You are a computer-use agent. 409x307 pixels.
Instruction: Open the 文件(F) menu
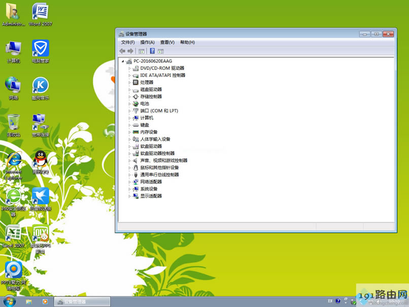[128, 42]
